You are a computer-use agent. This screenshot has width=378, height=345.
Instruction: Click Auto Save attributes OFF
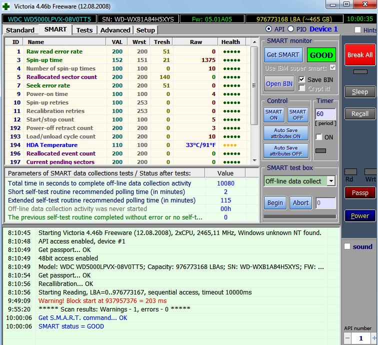286,150
